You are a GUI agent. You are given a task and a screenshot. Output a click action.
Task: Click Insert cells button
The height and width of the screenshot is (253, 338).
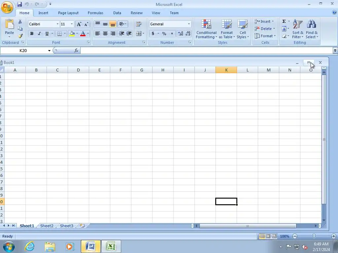[x=264, y=21]
